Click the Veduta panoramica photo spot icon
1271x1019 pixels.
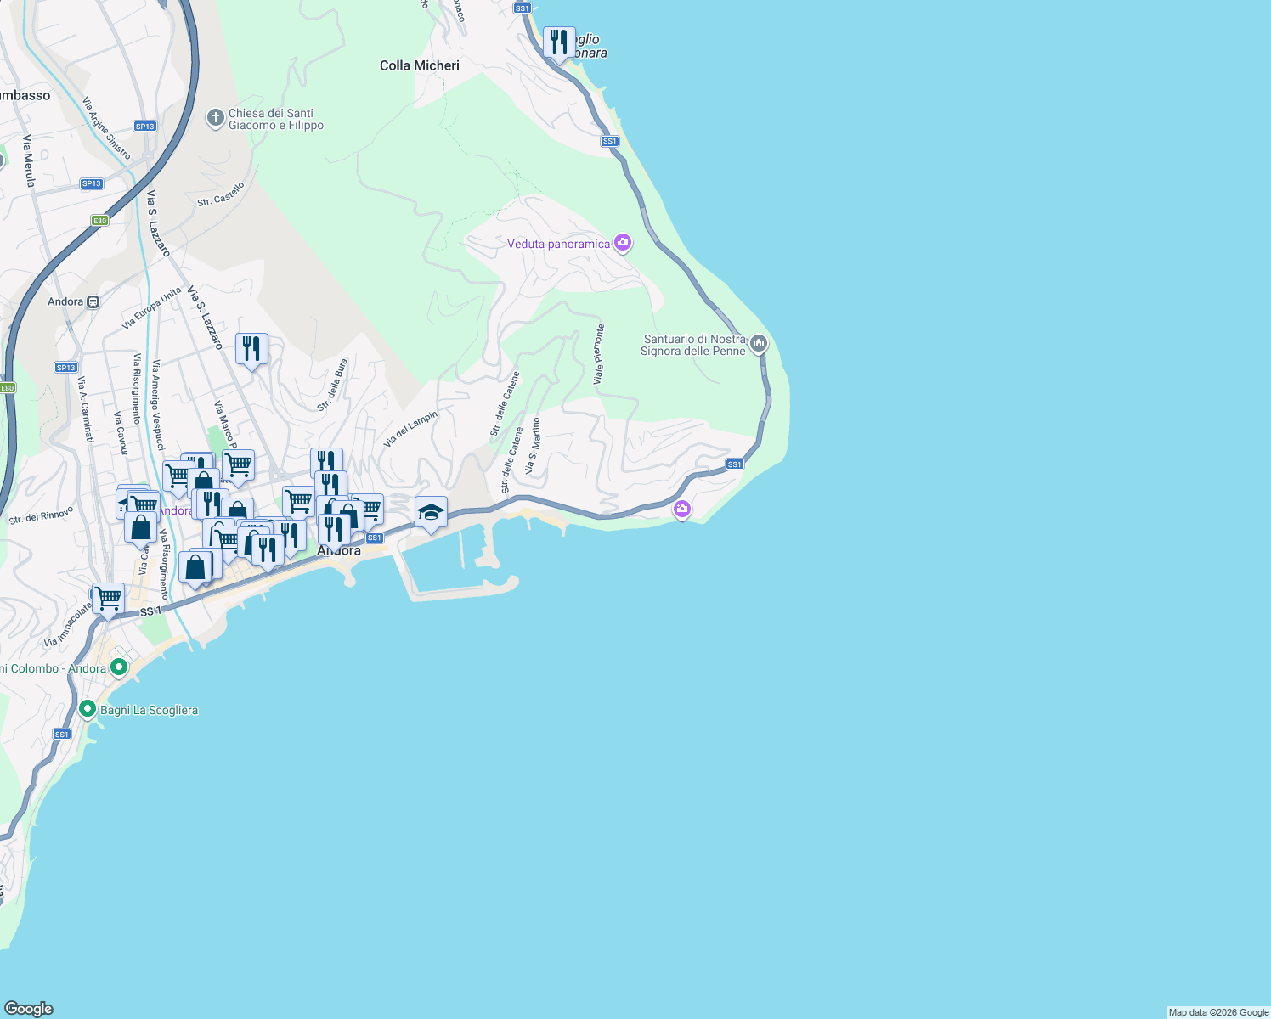point(623,244)
